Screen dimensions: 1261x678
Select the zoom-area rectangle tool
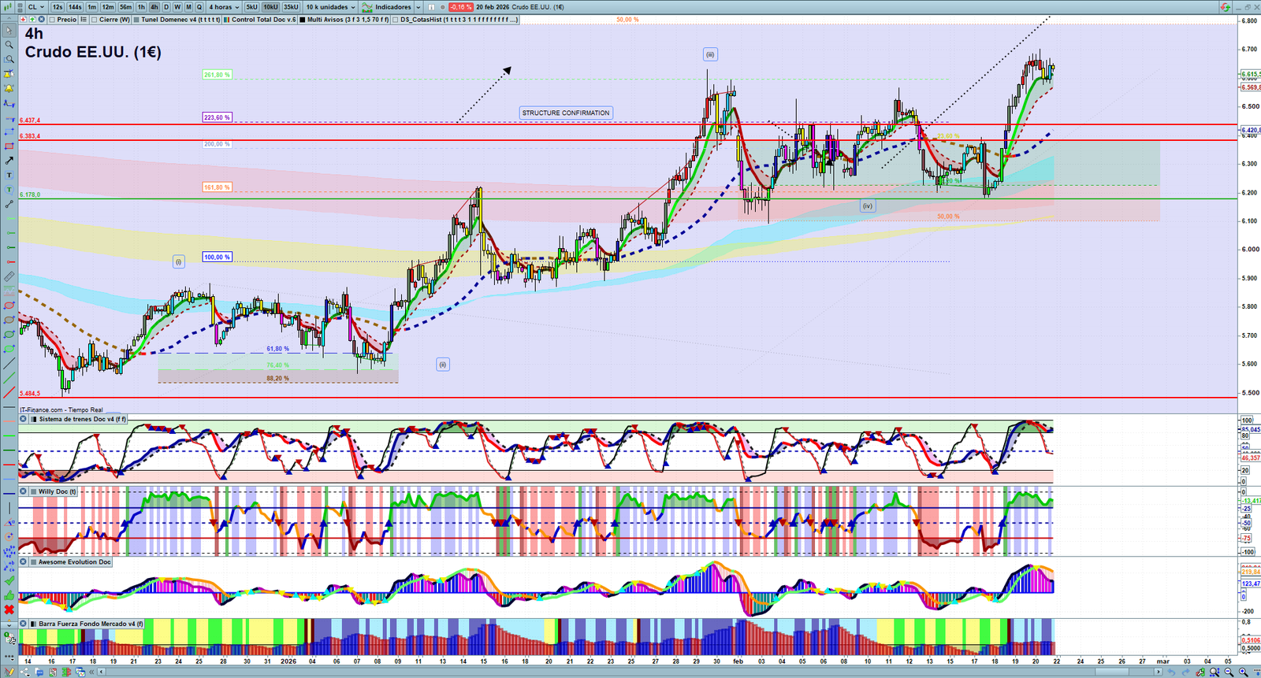coord(9,59)
